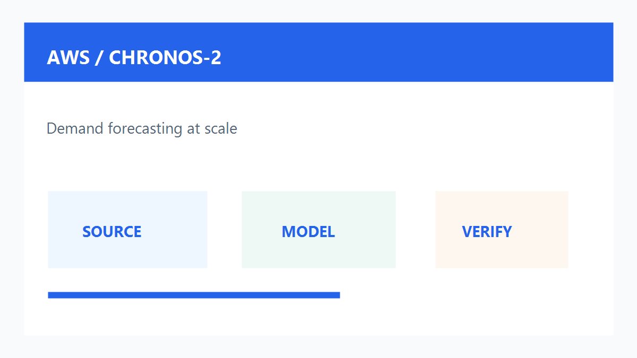Screen dimensions: 637x358
Task: Select the MODEL card
Action: pos(318,229)
